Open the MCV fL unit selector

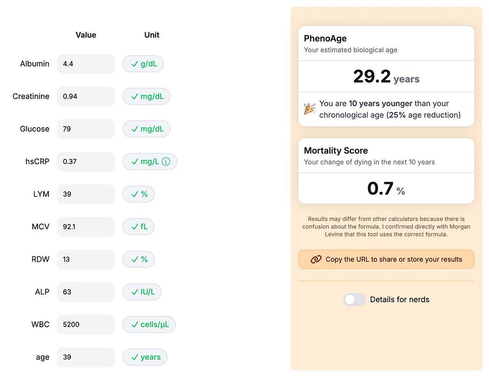click(138, 226)
